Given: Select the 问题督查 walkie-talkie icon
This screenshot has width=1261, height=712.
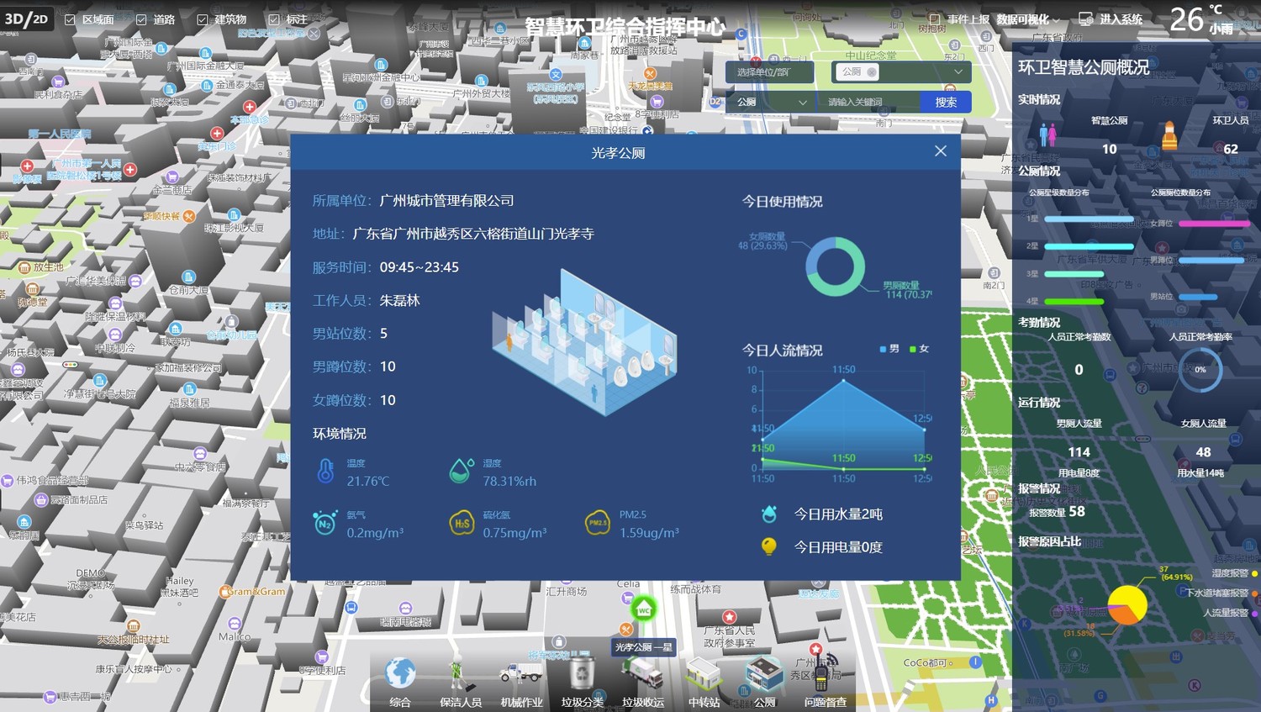Looking at the screenshot, I should pos(825,672).
